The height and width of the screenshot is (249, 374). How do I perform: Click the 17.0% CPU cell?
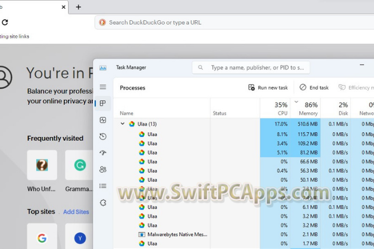click(275, 124)
